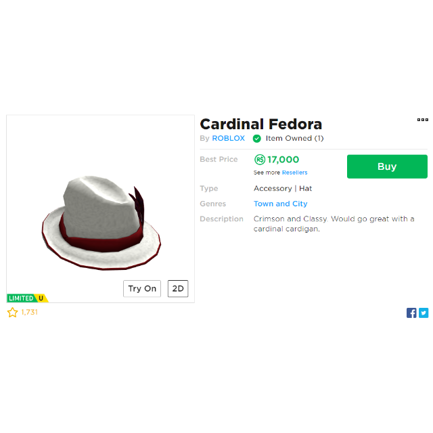
Task: Open the Town and City genre
Action: pyautogui.click(x=281, y=204)
